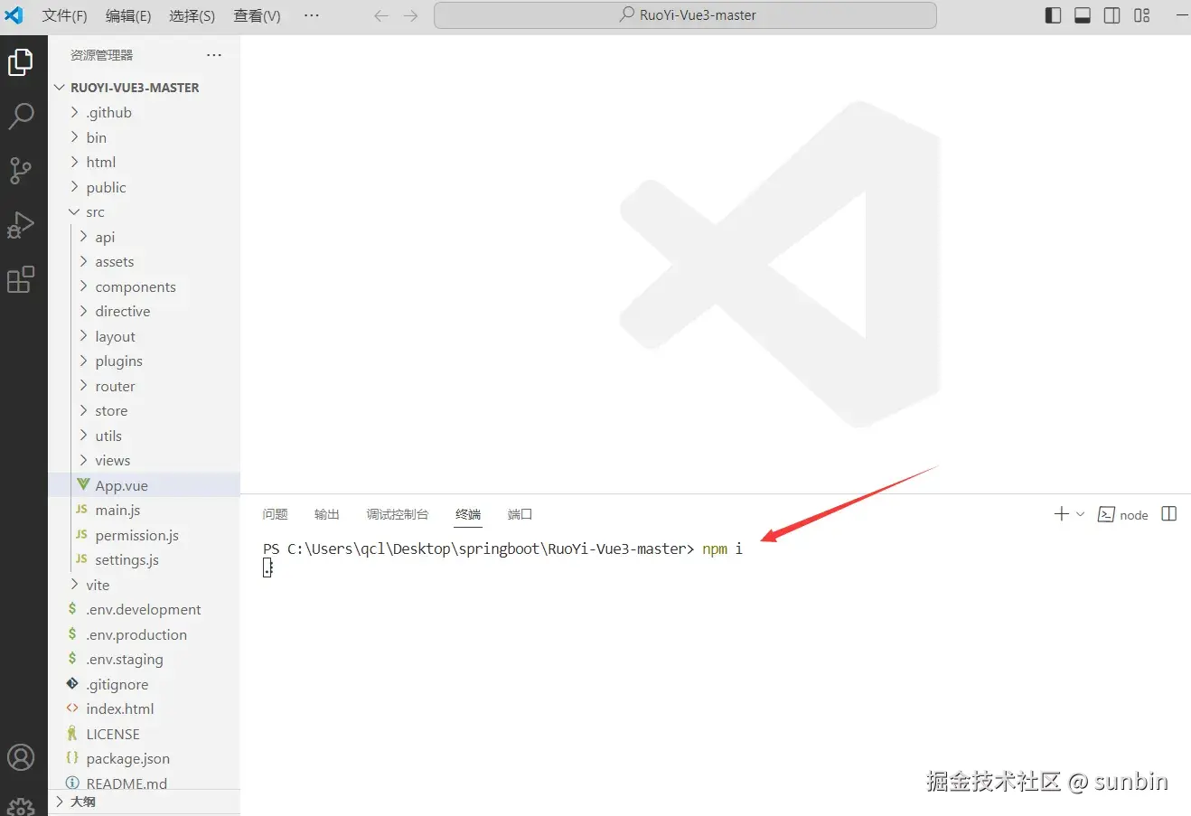Screen dimensions: 1191x816
Task: Open the .env.development file
Action: [145, 609]
